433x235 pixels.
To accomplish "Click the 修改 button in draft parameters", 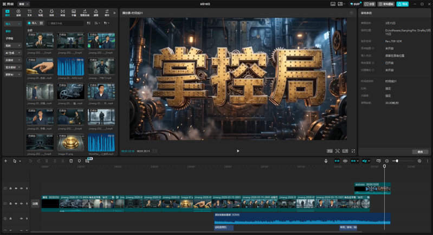I will 420,152.
